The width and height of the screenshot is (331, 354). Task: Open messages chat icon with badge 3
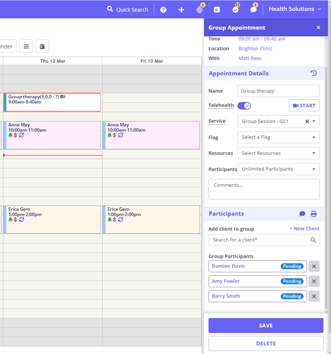coord(253,10)
